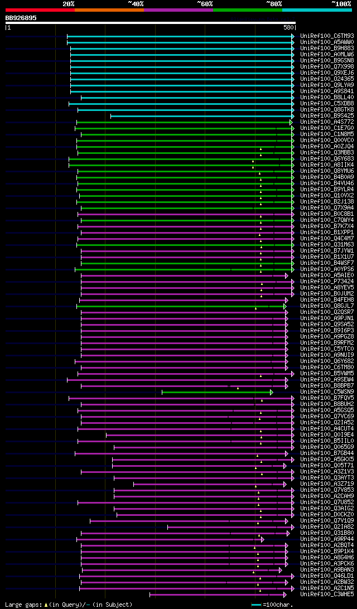Screen dimensions: 357x609
Task: Click the white query length bar below BB926895
Action: (151, 22)
